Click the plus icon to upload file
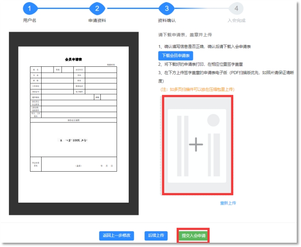Screen dimensions: 301x247 [196, 145]
